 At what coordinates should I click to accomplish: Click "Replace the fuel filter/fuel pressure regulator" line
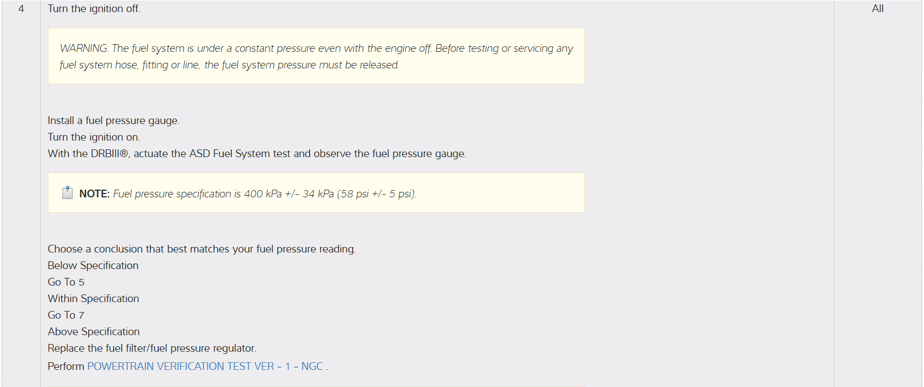152,348
